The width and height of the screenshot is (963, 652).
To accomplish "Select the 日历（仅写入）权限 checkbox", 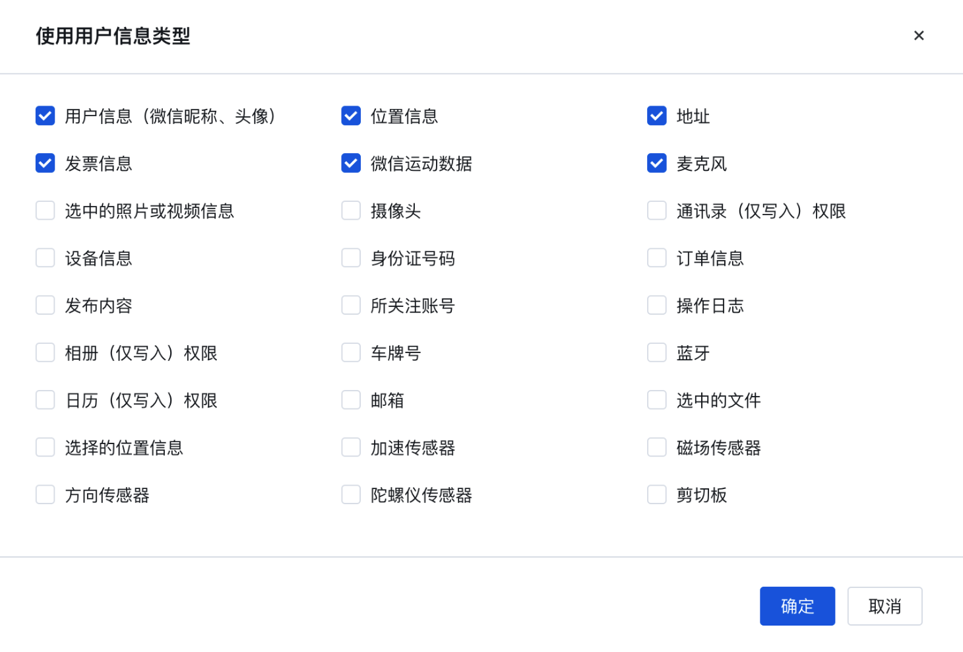I will pyautogui.click(x=45, y=400).
